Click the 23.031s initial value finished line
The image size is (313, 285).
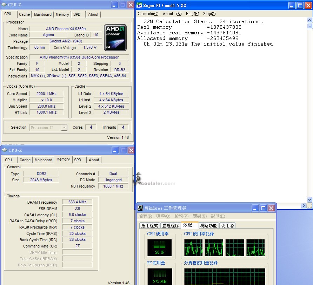208,44
